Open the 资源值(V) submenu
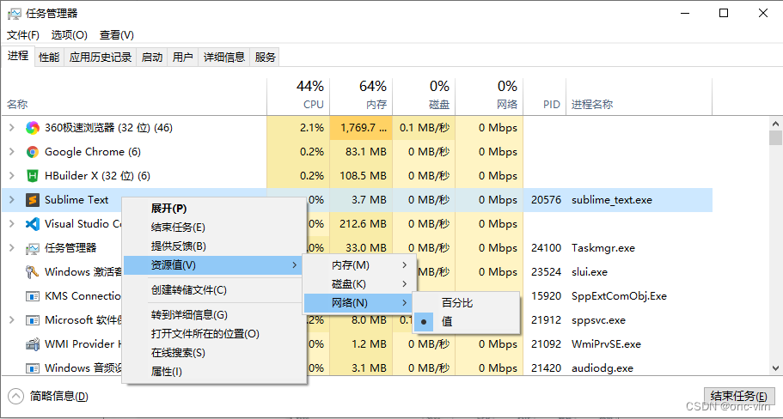Screen dimensions: 783x419 (214, 265)
